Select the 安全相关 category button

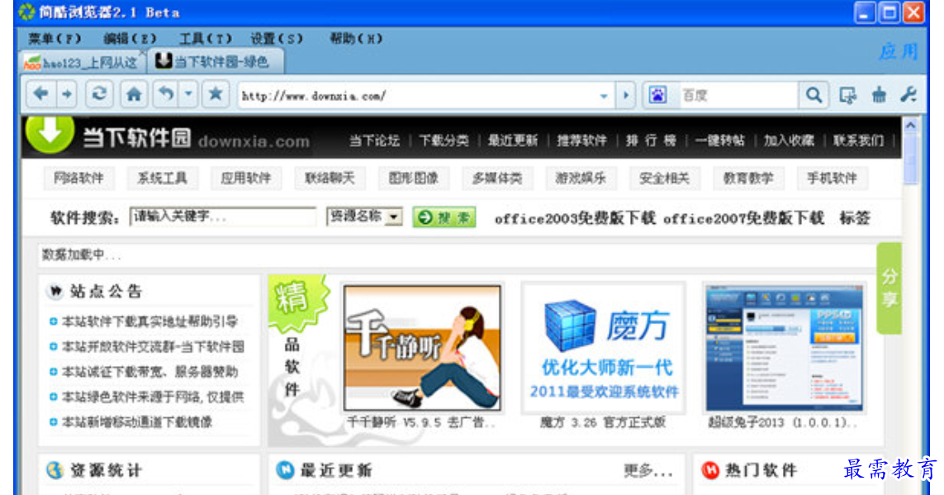(665, 178)
